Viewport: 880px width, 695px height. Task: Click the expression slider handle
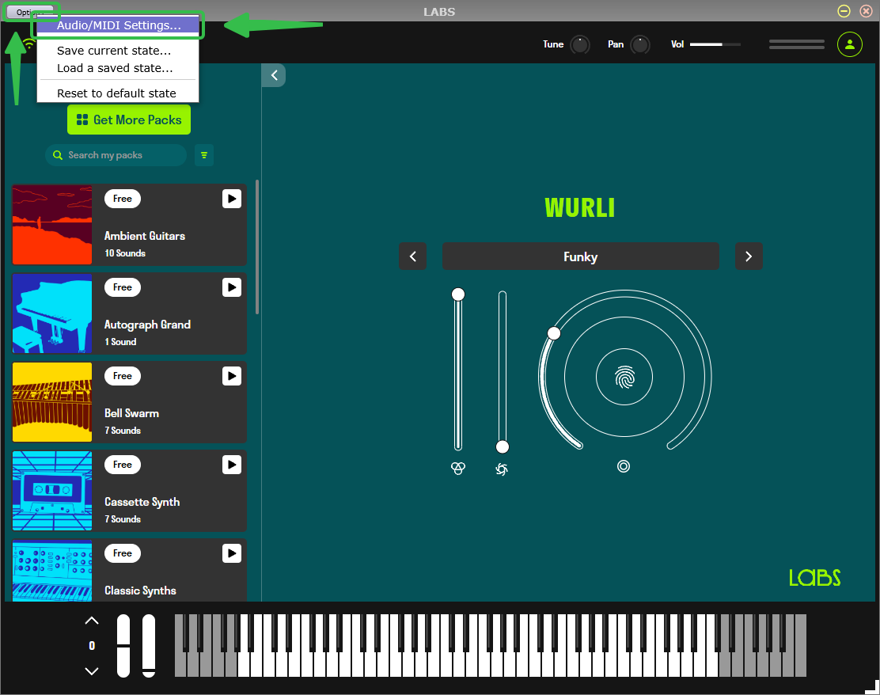point(458,294)
